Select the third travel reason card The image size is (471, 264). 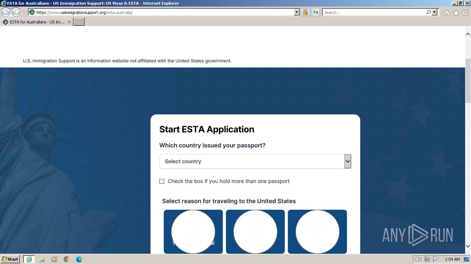coord(317,232)
